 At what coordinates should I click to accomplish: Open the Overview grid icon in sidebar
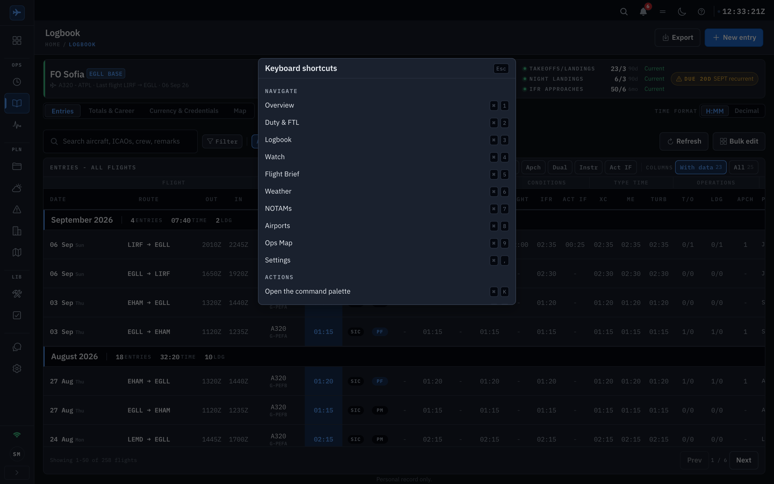[17, 40]
